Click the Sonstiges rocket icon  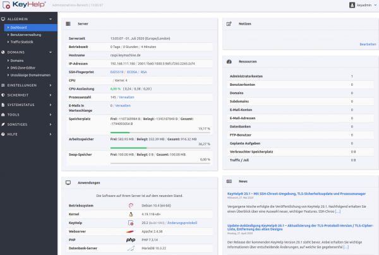(3, 124)
